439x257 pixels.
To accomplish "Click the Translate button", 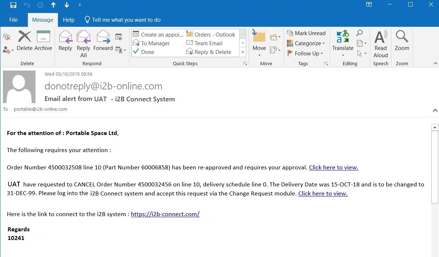I will click(x=343, y=44).
